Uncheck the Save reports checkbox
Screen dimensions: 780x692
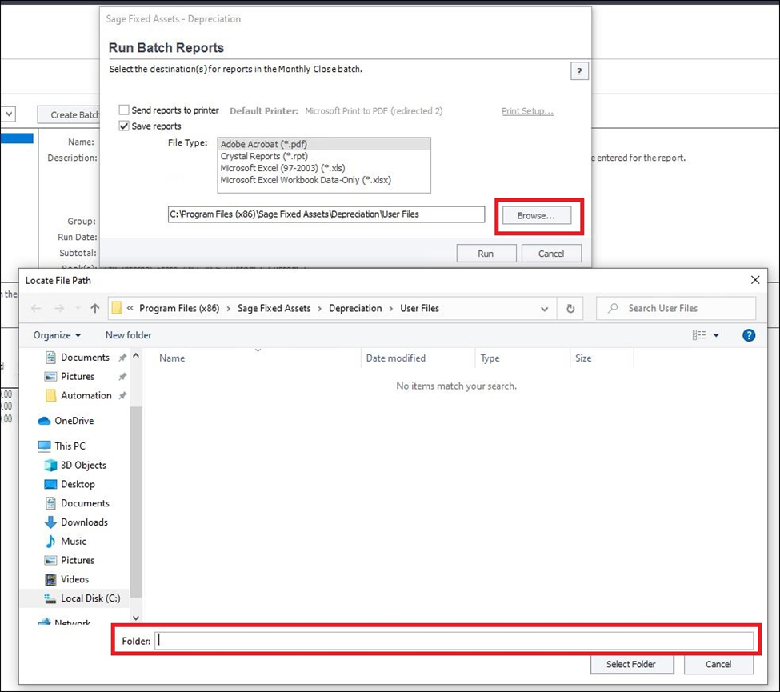(x=124, y=126)
